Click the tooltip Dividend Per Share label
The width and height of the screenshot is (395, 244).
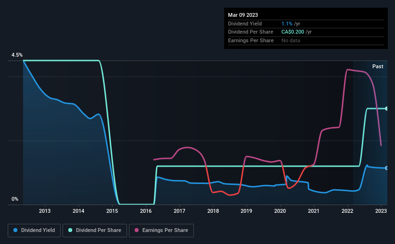click(x=250, y=32)
